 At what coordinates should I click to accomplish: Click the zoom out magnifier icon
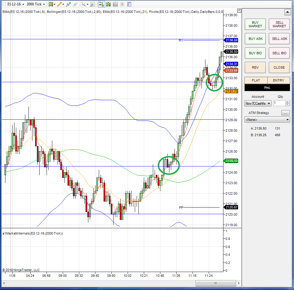(75, 4)
